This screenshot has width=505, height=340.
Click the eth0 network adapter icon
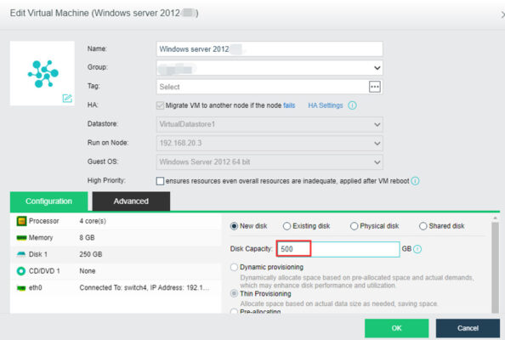[21, 288]
